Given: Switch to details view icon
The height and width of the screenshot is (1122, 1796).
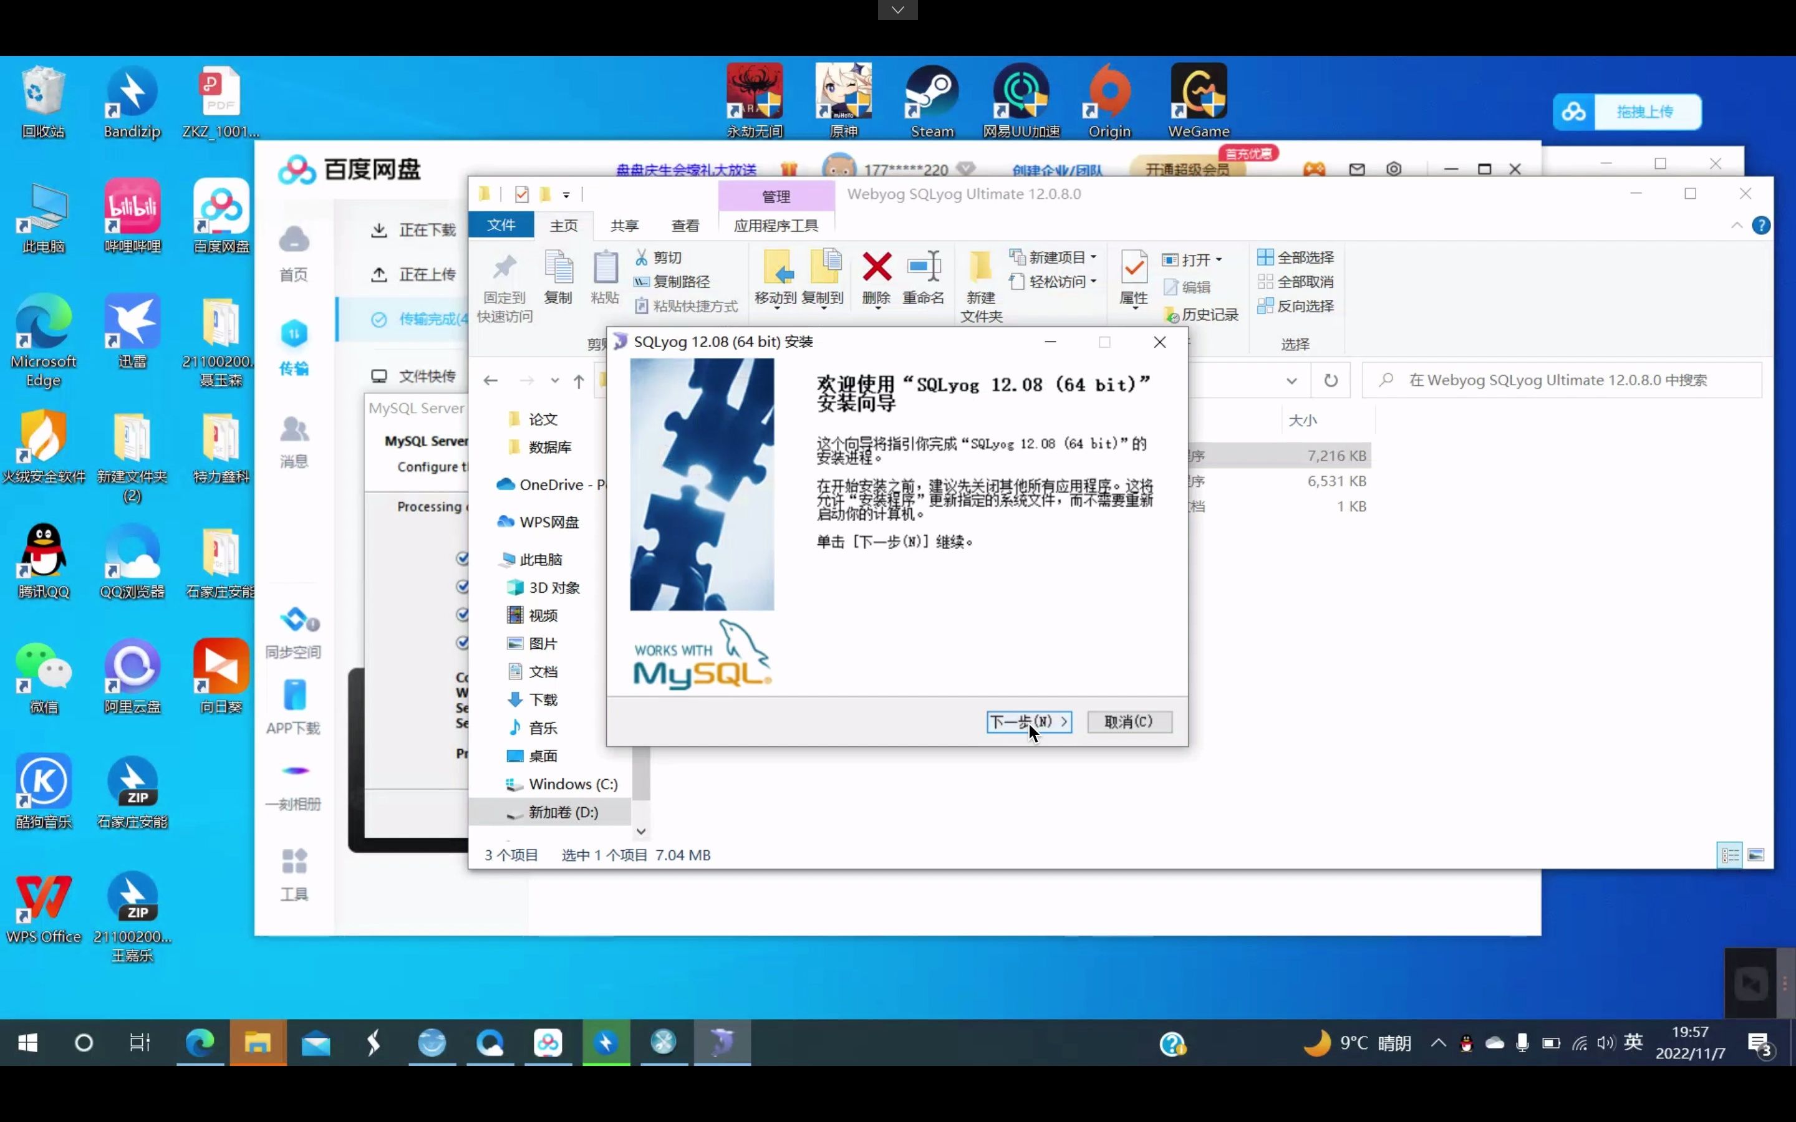Looking at the screenshot, I should click(x=1730, y=855).
